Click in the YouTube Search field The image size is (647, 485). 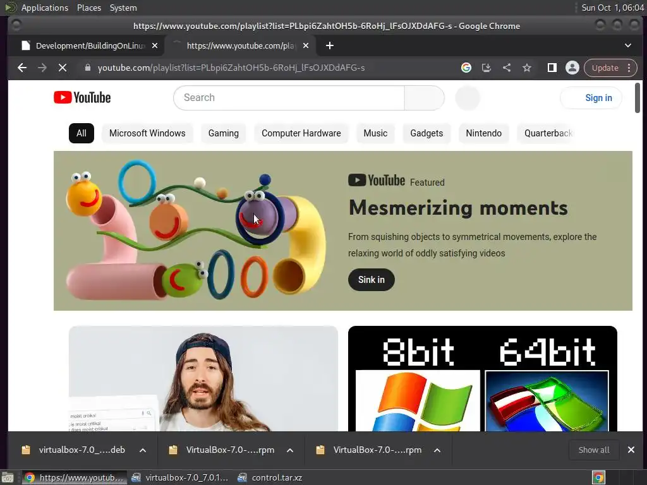pos(289,98)
